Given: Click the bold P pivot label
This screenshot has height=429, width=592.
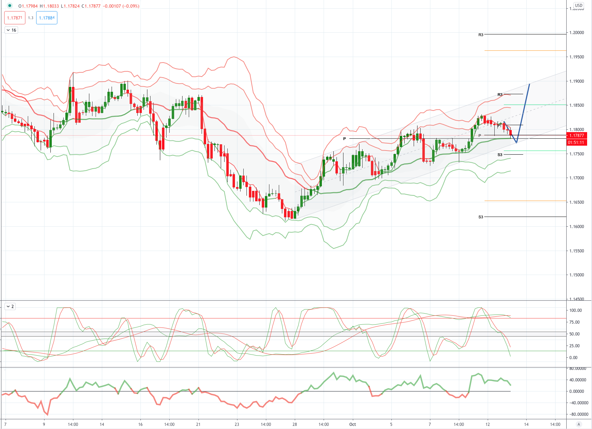Looking at the screenshot, I should tap(344, 139).
